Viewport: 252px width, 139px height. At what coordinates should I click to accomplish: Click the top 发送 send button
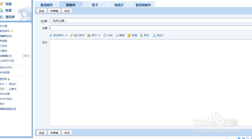pos(42,11)
